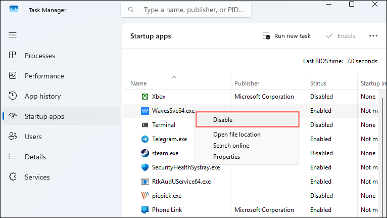Open the App history page
Image resolution: width=387 pixels, height=218 pixels.
(43, 96)
